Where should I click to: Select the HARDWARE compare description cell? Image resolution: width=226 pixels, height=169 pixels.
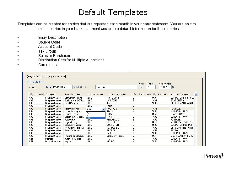click(x=118, y=128)
